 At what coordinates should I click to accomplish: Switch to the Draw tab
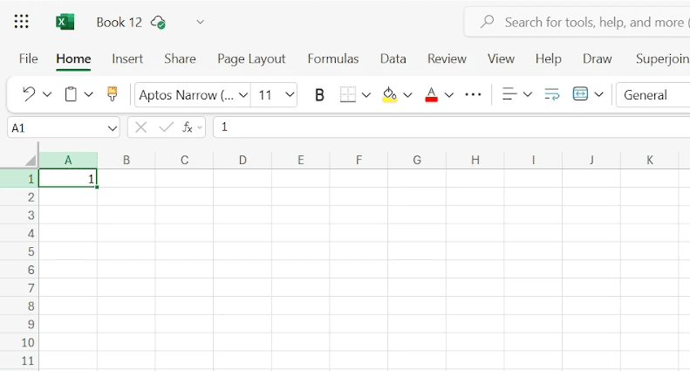coord(598,58)
